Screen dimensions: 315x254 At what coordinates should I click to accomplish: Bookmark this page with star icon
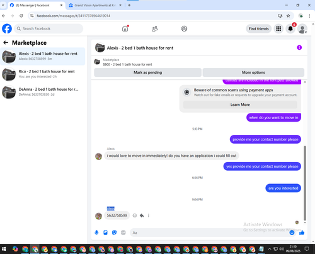[x=289, y=16]
